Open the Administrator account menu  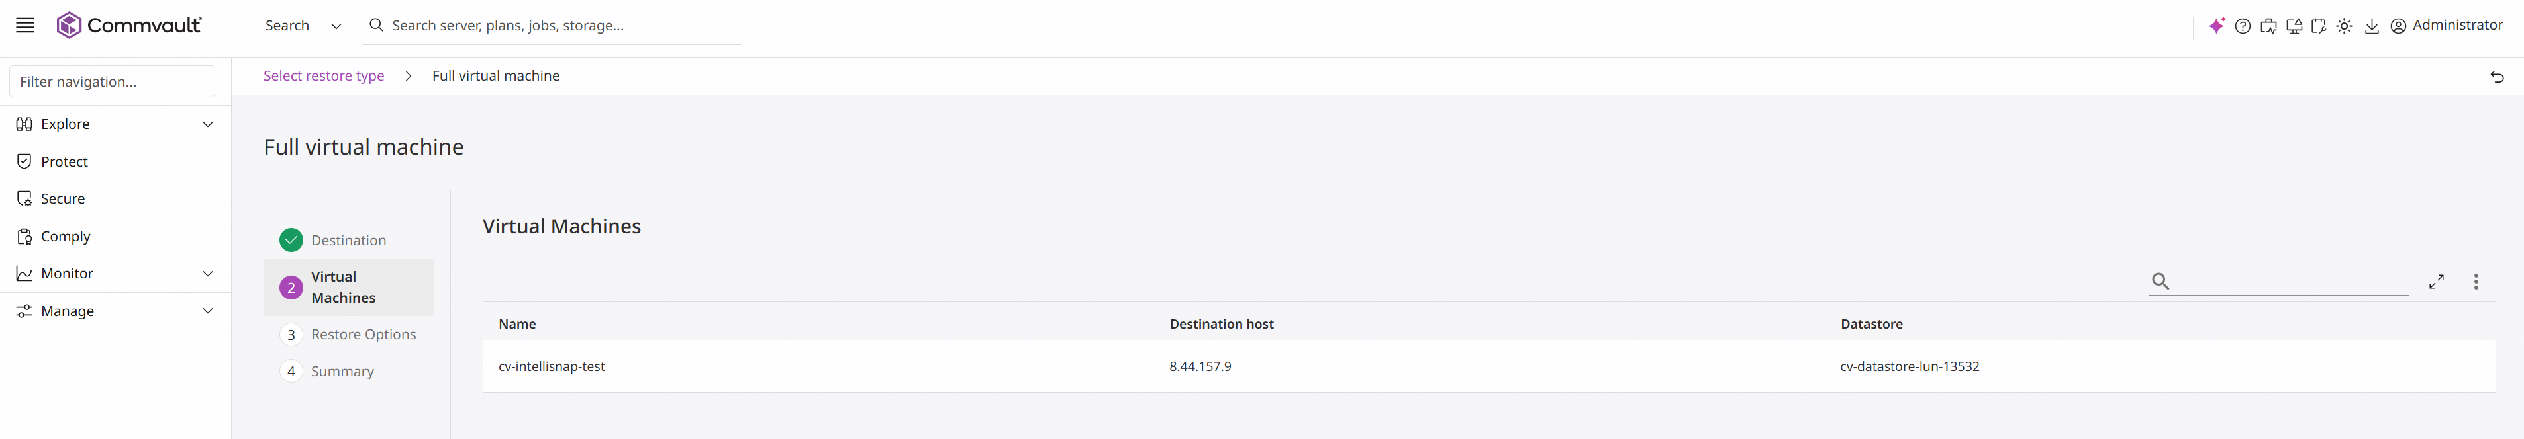(x=2447, y=25)
